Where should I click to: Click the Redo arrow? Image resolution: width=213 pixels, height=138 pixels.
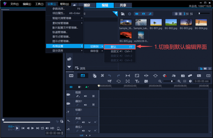click(118, 76)
